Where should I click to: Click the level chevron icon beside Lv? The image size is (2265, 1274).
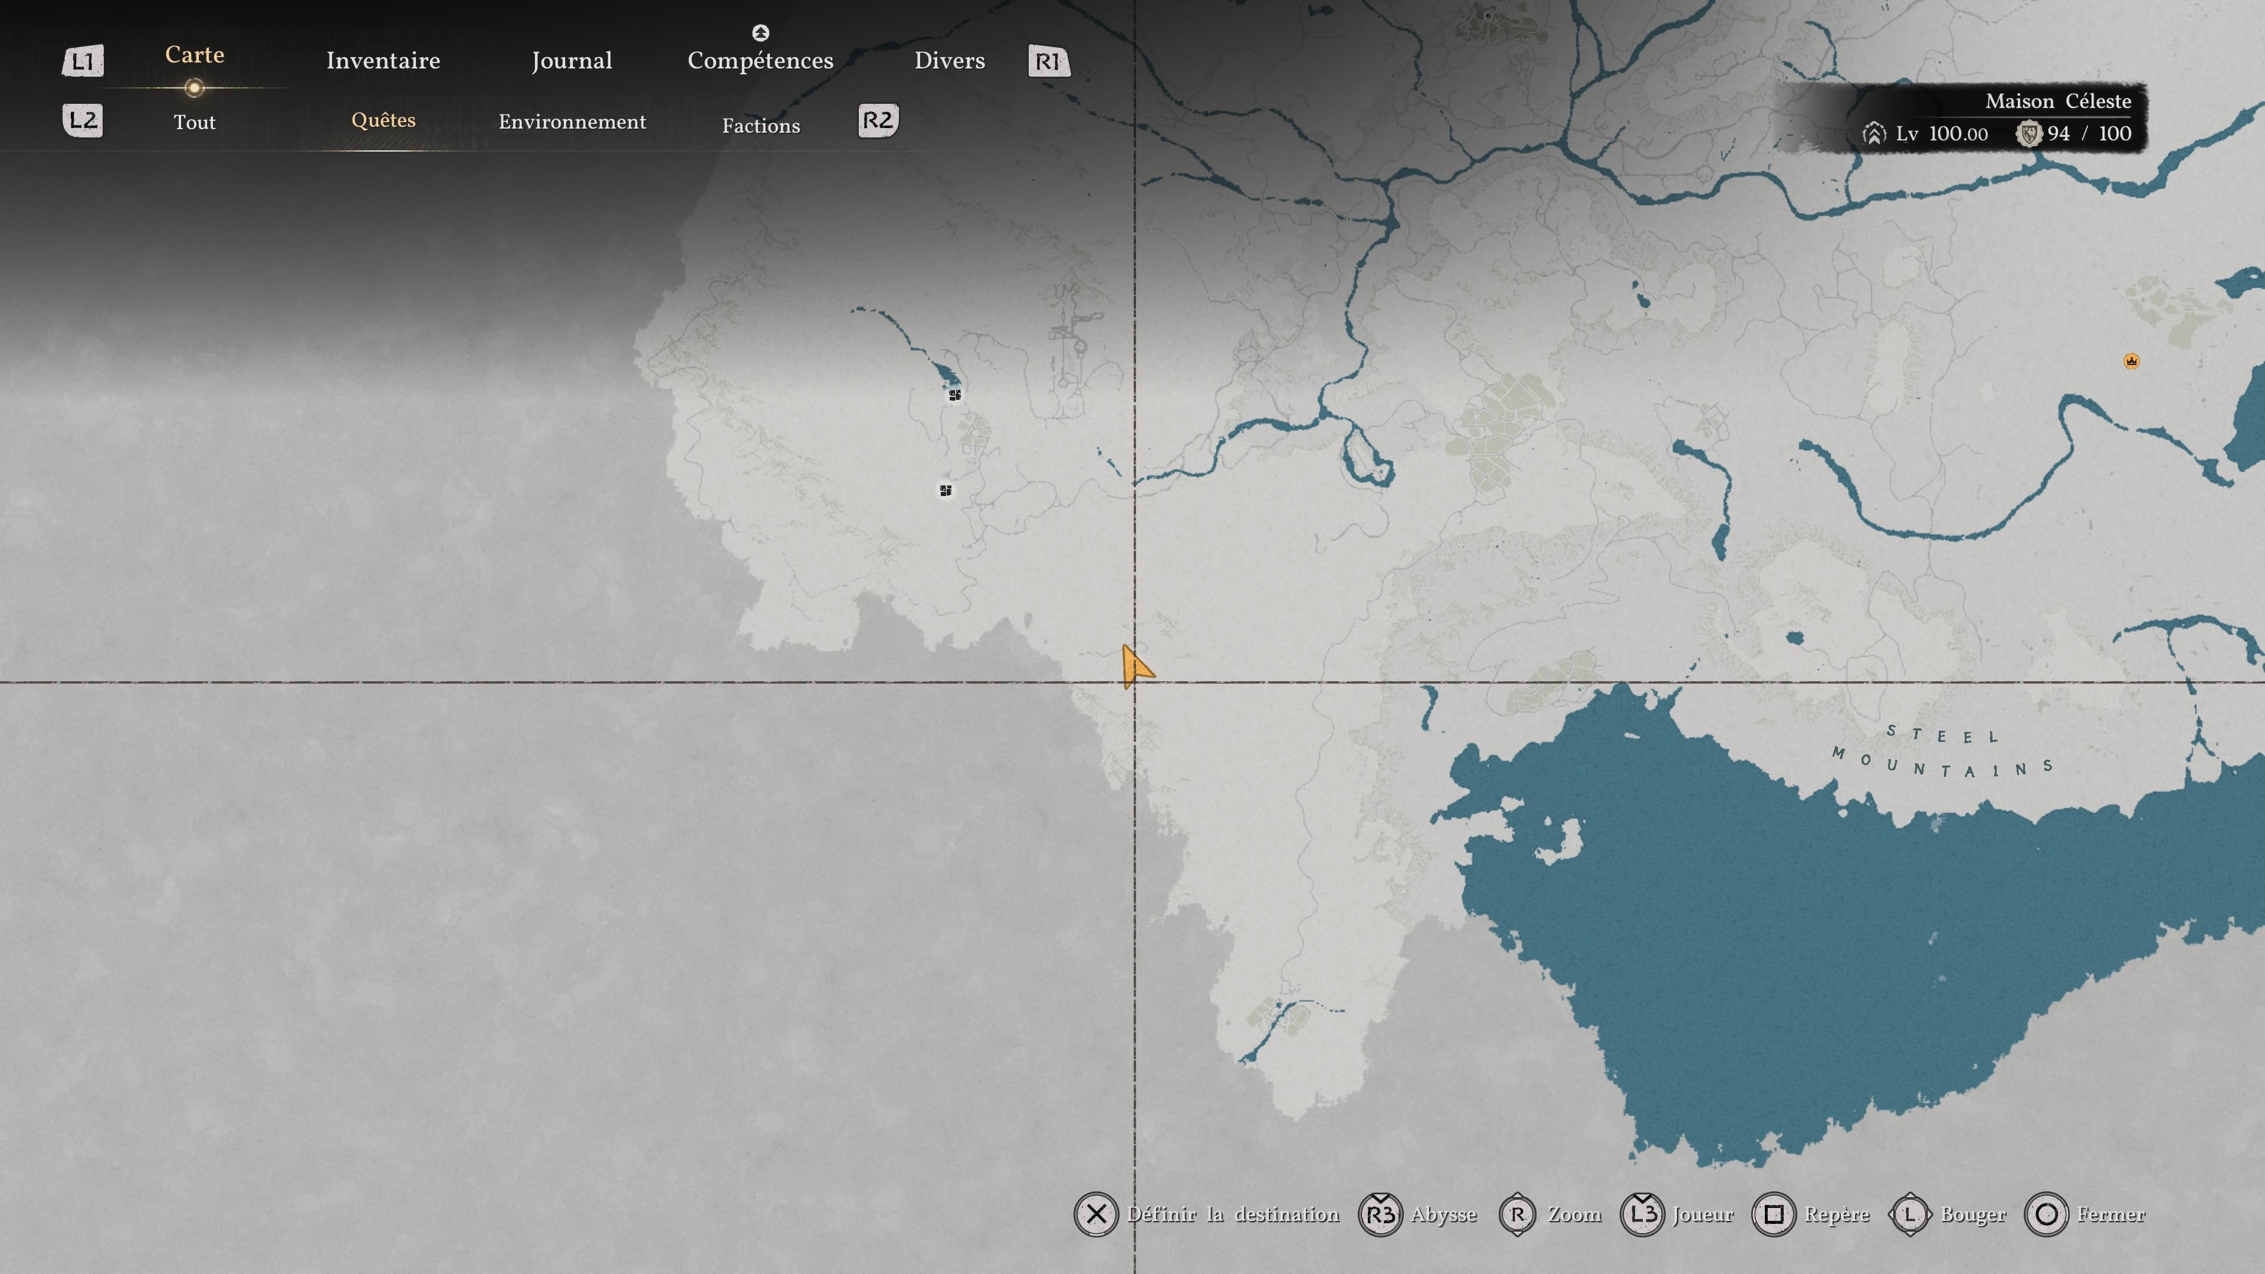click(x=1874, y=134)
